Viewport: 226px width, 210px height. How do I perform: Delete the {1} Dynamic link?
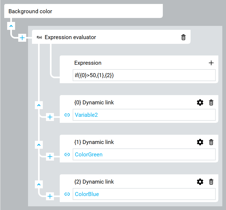click(211, 142)
